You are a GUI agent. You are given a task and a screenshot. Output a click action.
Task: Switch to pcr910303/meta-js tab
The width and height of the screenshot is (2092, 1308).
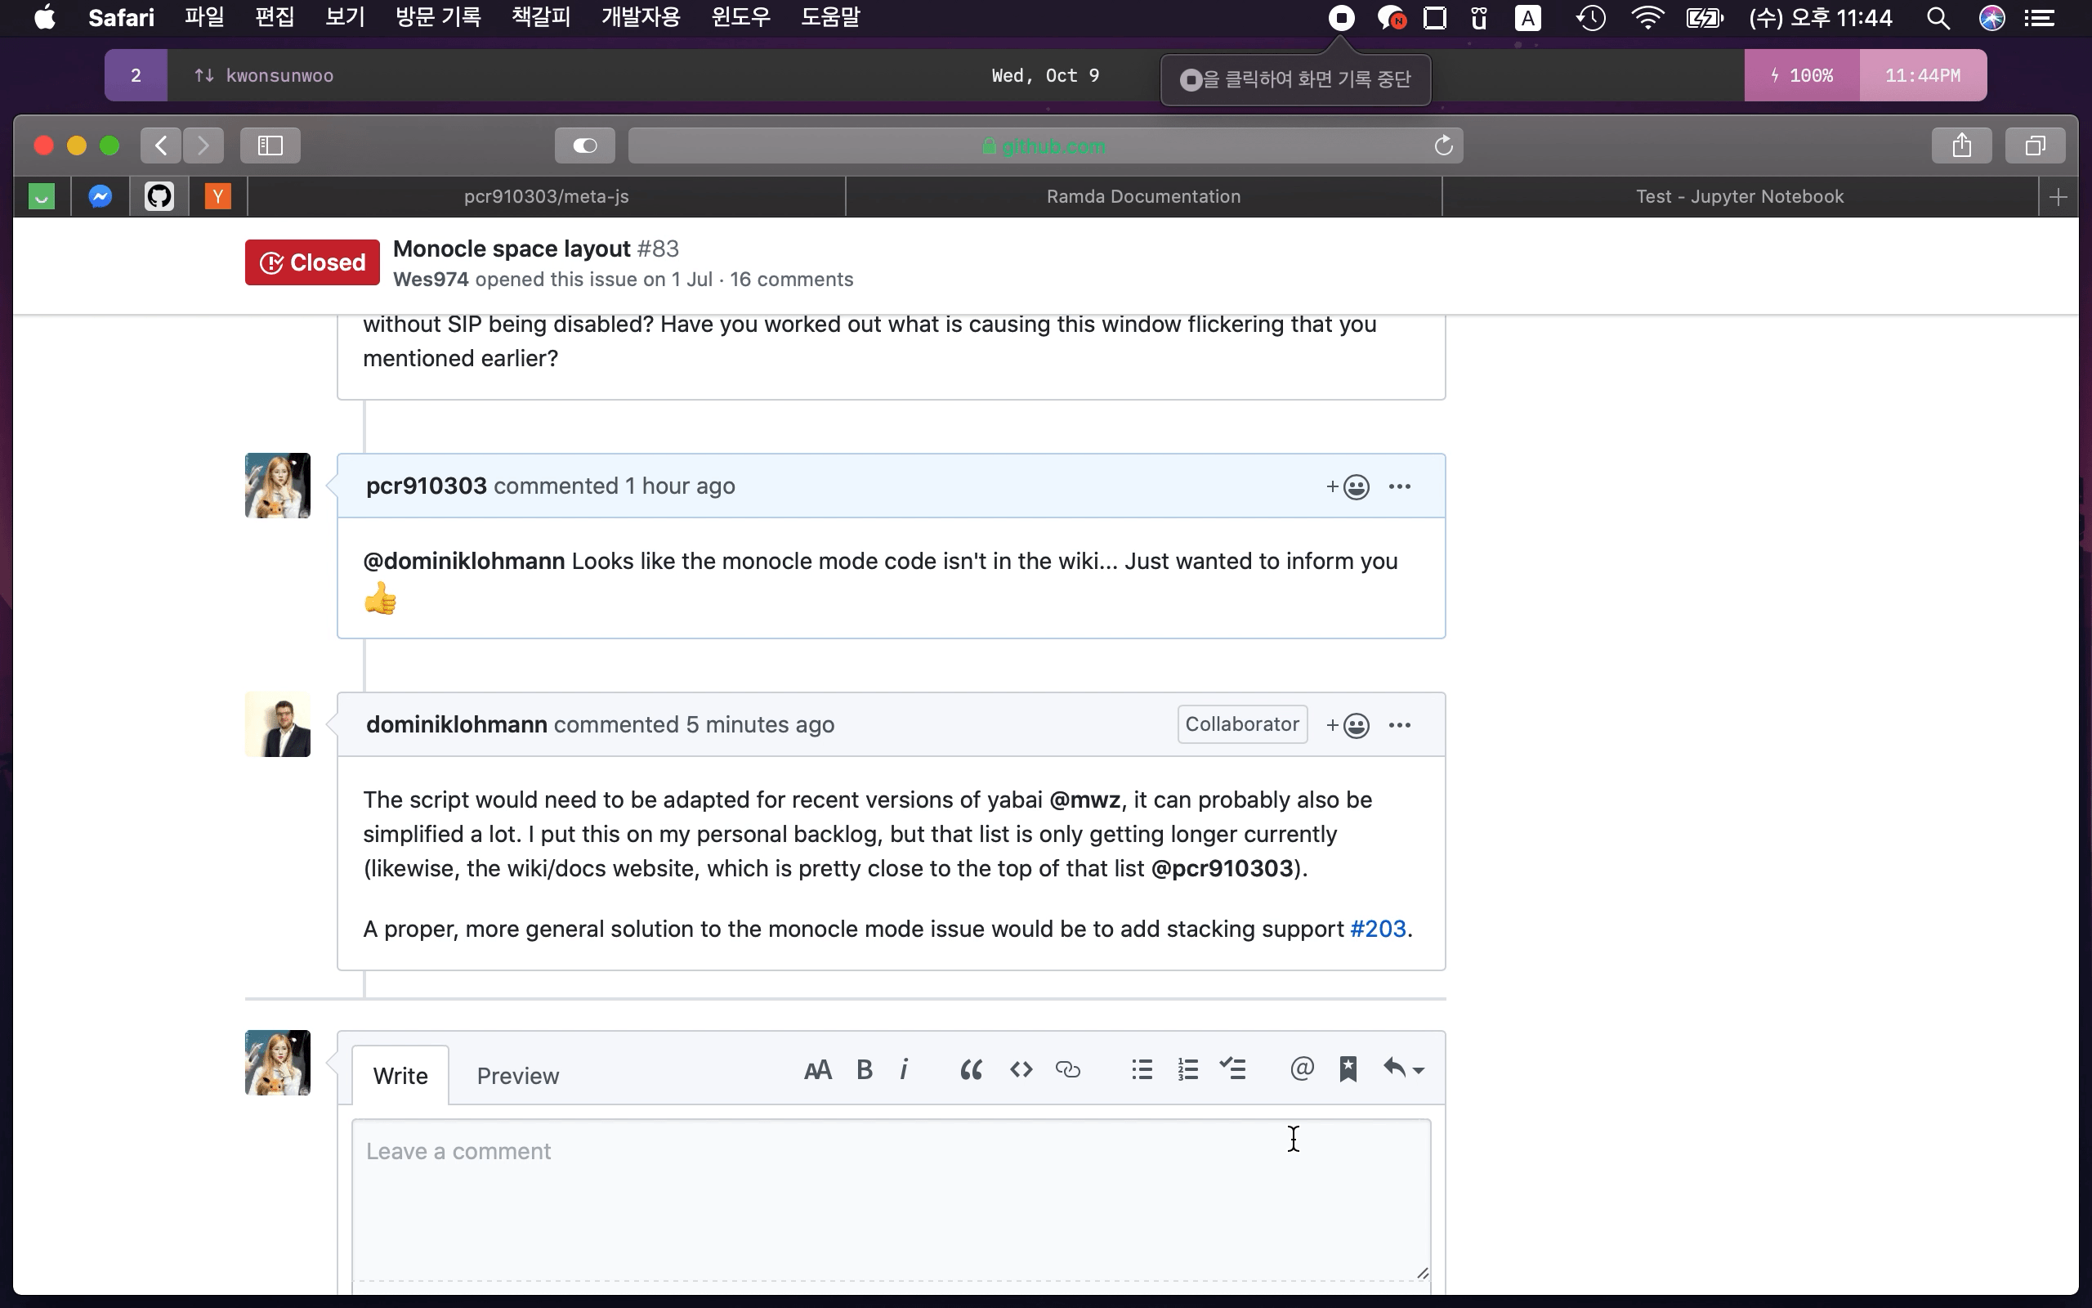[x=547, y=197]
